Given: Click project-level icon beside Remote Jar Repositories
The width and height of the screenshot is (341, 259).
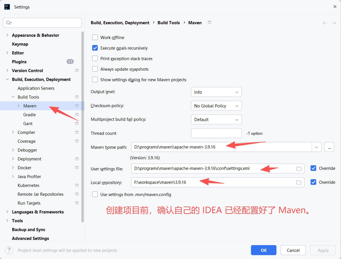Looking at the screenshot, I should tap(77, 194).
